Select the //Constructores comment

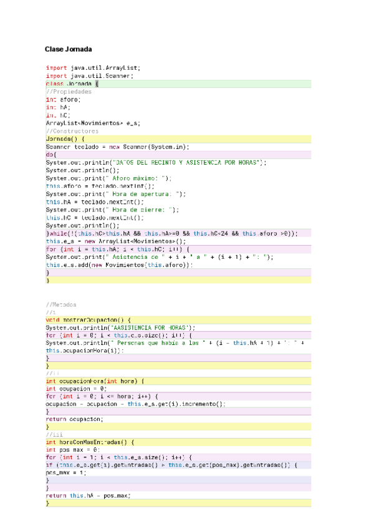72,132
